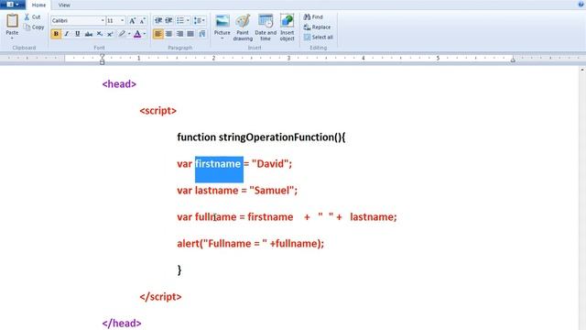This screenshot has width=586, height=330.
Task: Open WordPad help icon
Action: click(581, 4)
